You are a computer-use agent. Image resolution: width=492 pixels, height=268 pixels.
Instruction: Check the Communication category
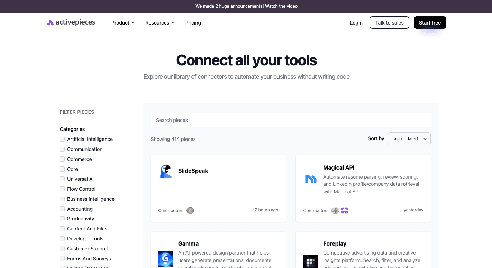coord(62,149)
